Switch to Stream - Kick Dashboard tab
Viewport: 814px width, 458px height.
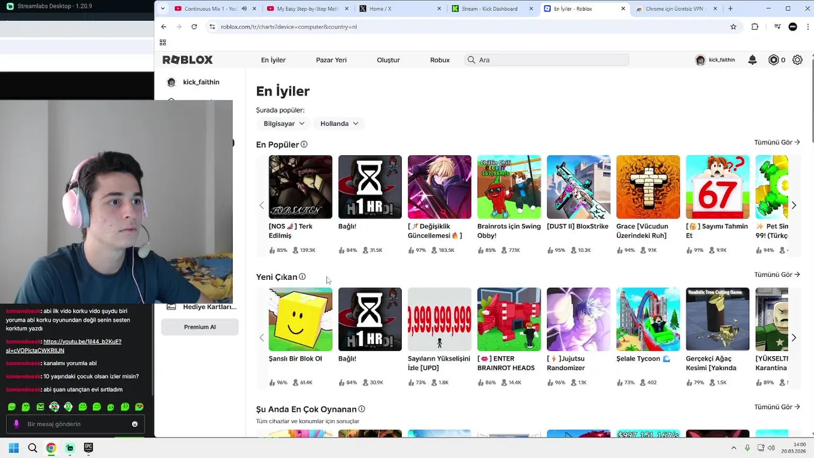[x=492, y=9]
